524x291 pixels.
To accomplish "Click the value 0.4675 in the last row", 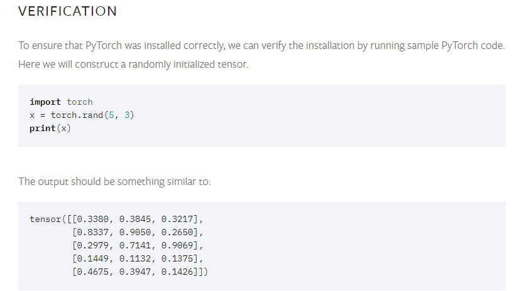I will 93,272.
